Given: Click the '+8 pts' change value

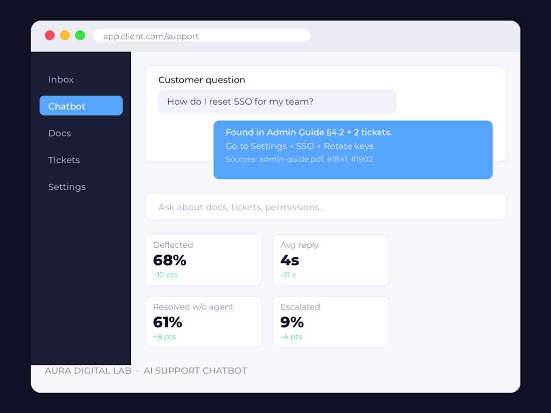Looking at the screenshot, I should click(164, 337).
